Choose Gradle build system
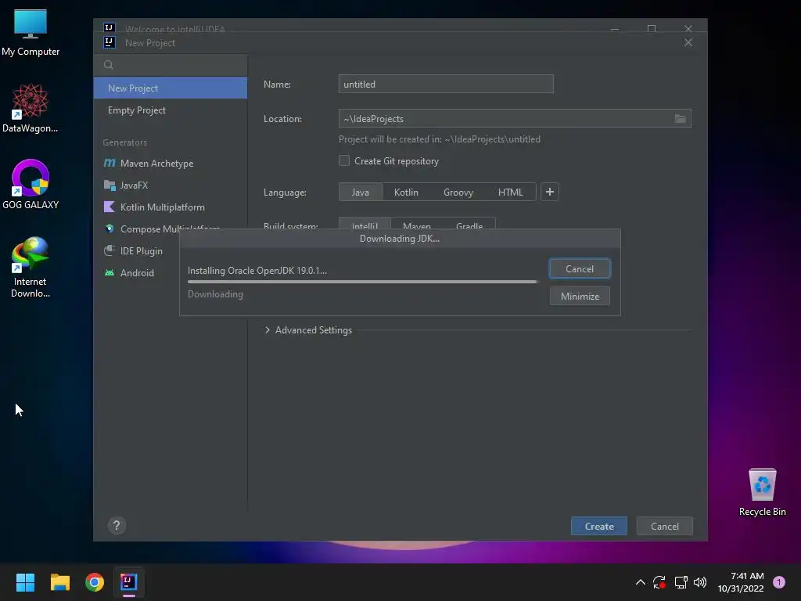The image size is (801, 601). pyautogui.click(x=469, y=225)
